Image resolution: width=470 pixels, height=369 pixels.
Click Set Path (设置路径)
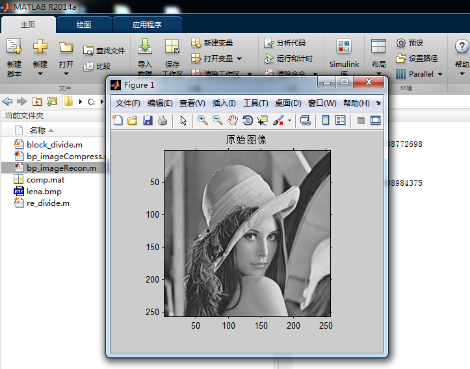tap(417, 58)
